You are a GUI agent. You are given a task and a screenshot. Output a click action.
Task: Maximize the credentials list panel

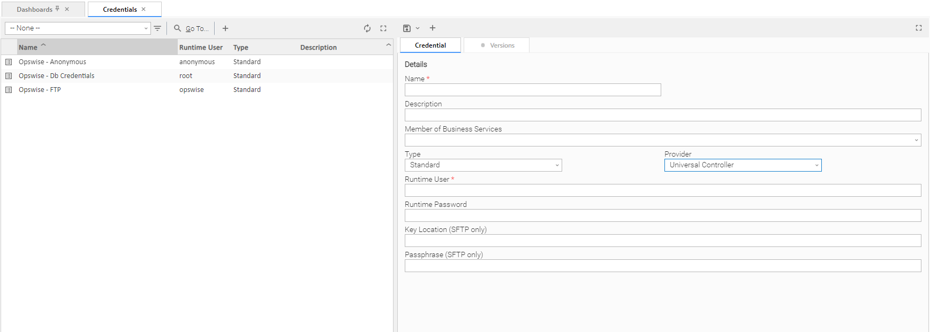pyautogui.click(x=383, y=28)
